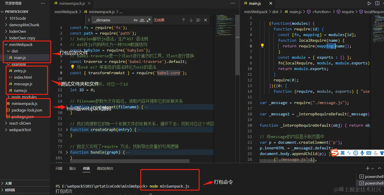
Task: Expand the replace field chevron in find widget
Action: point(88,20)
